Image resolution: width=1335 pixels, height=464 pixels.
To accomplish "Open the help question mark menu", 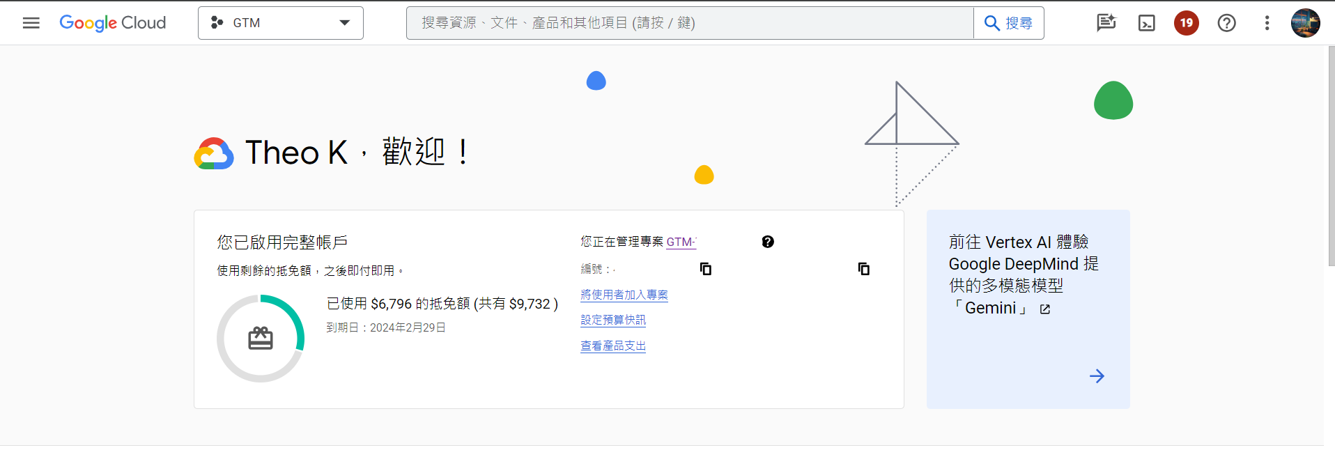I will (x=1226, y=23).
